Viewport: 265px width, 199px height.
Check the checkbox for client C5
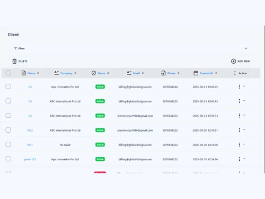pyautogui.click(x=8, y=86)
